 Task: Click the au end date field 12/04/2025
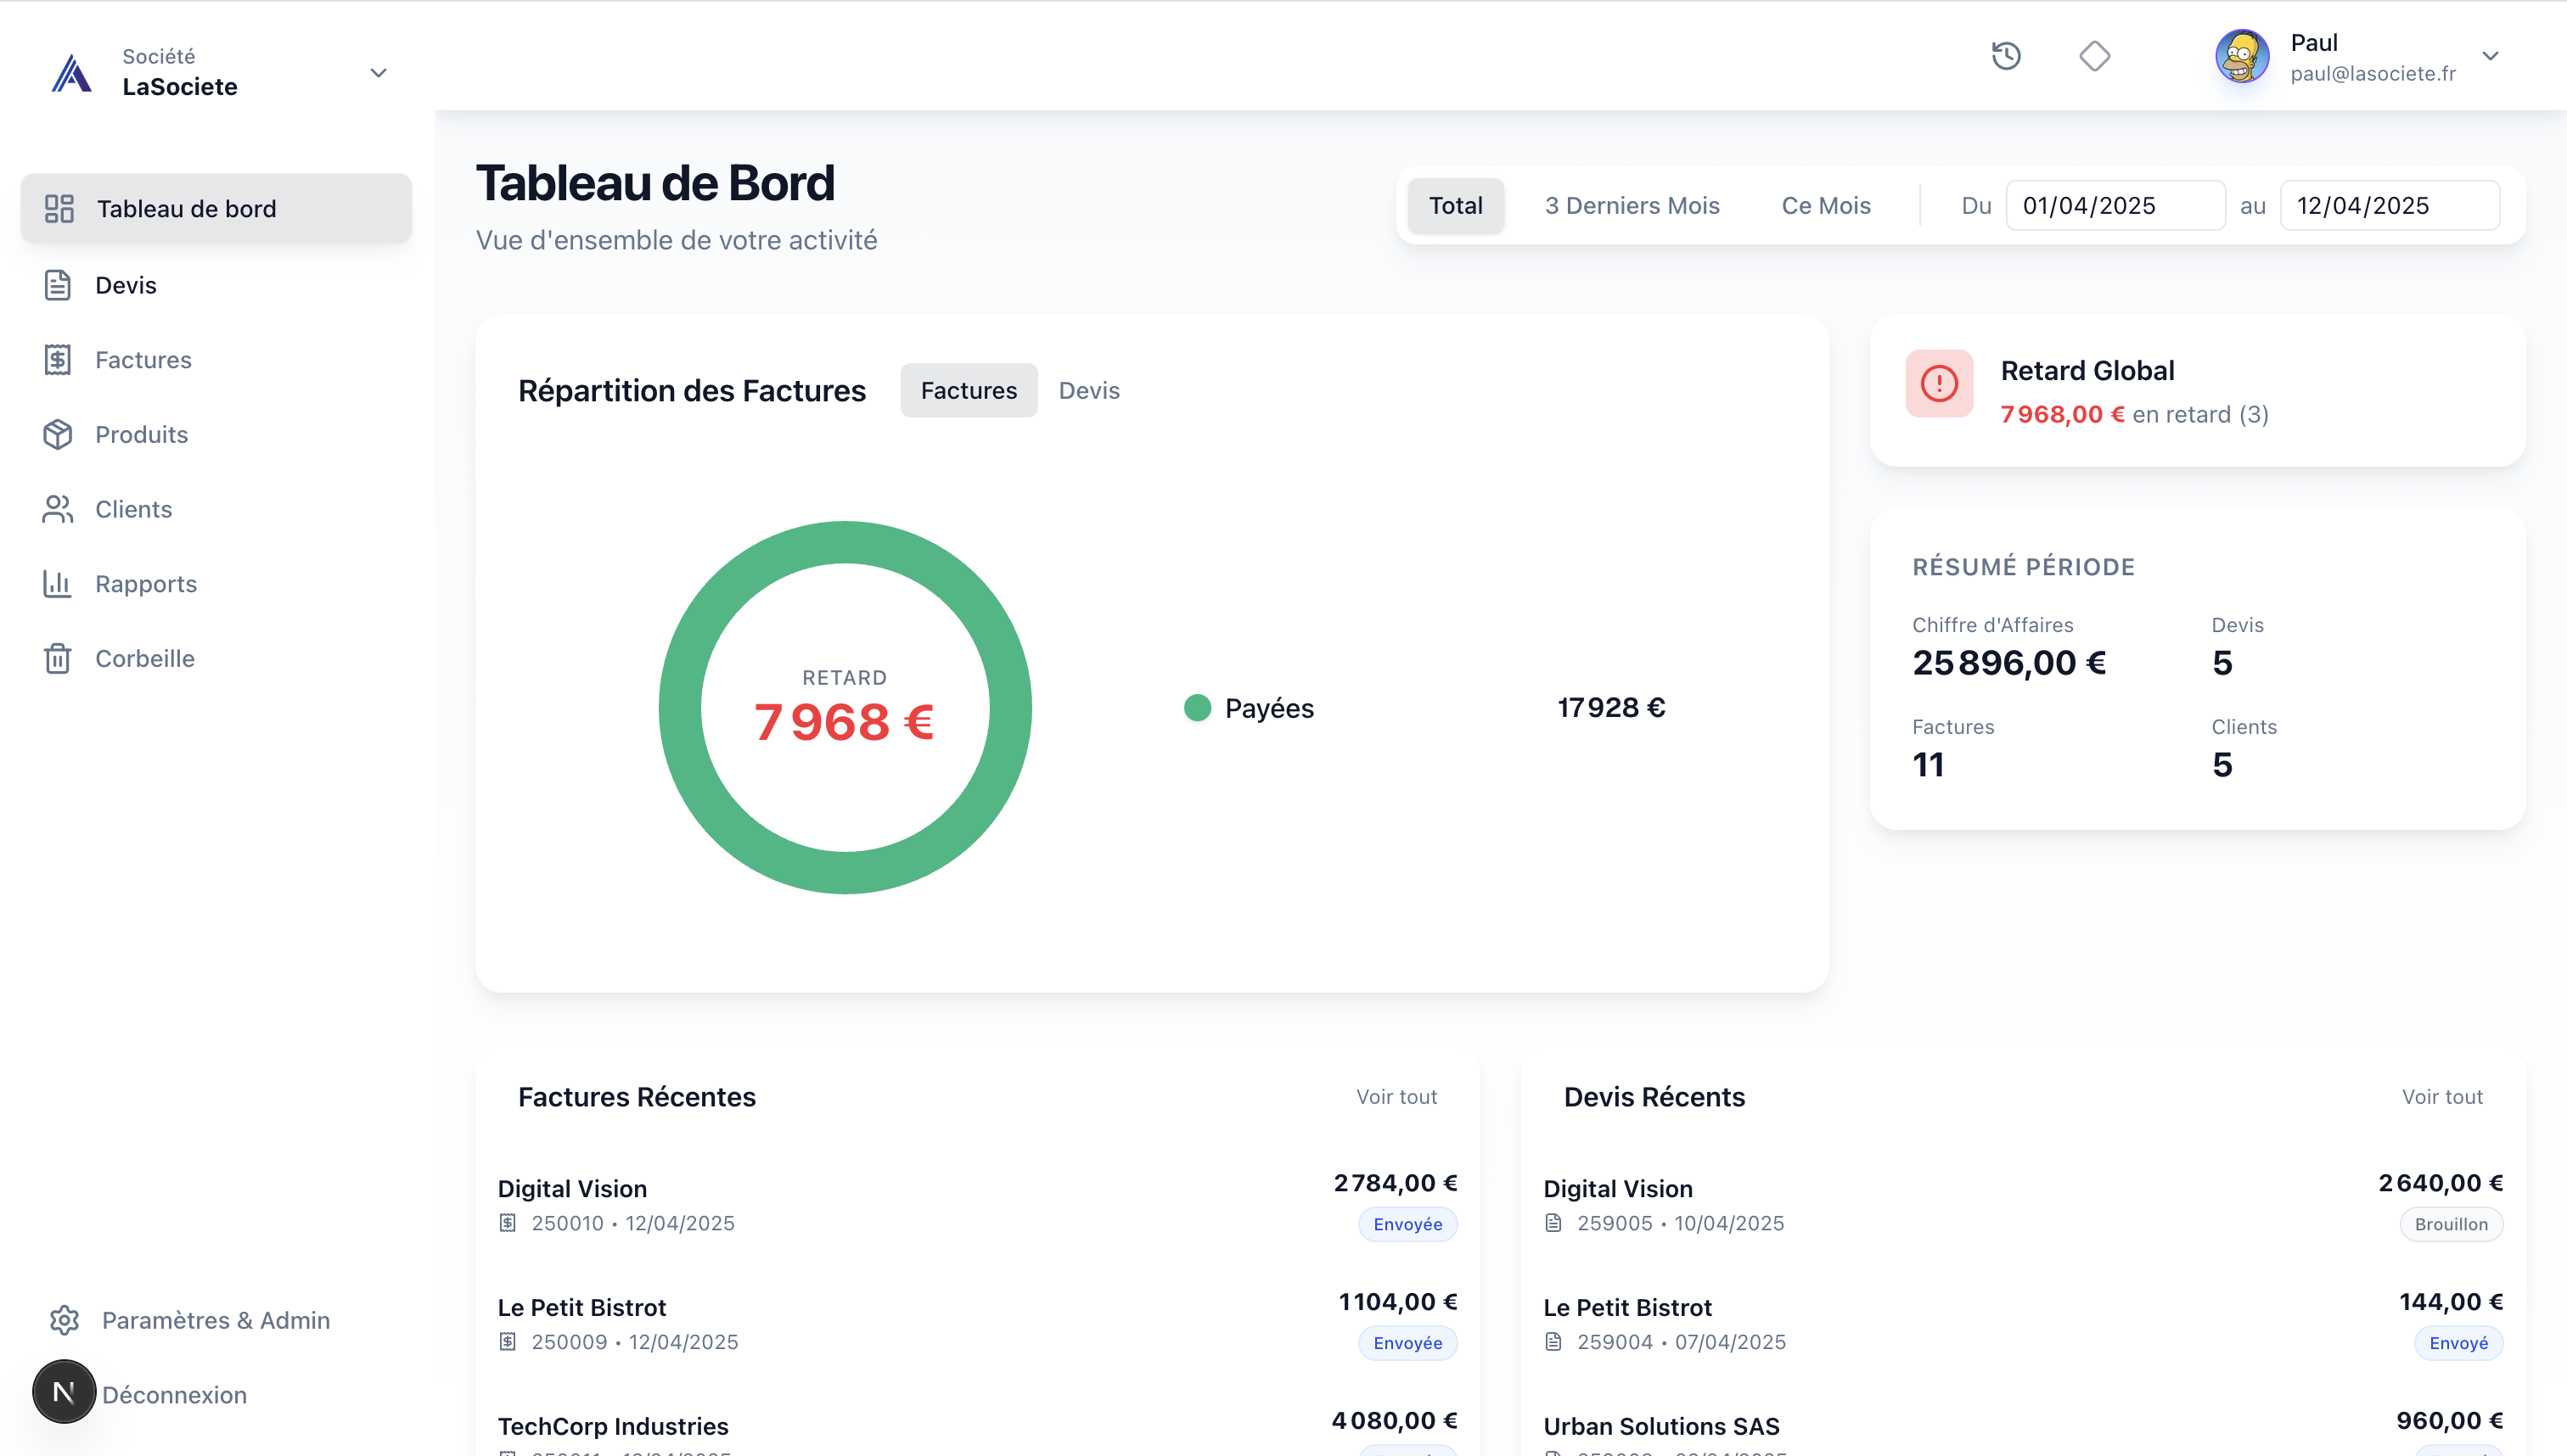(2389, 205)
